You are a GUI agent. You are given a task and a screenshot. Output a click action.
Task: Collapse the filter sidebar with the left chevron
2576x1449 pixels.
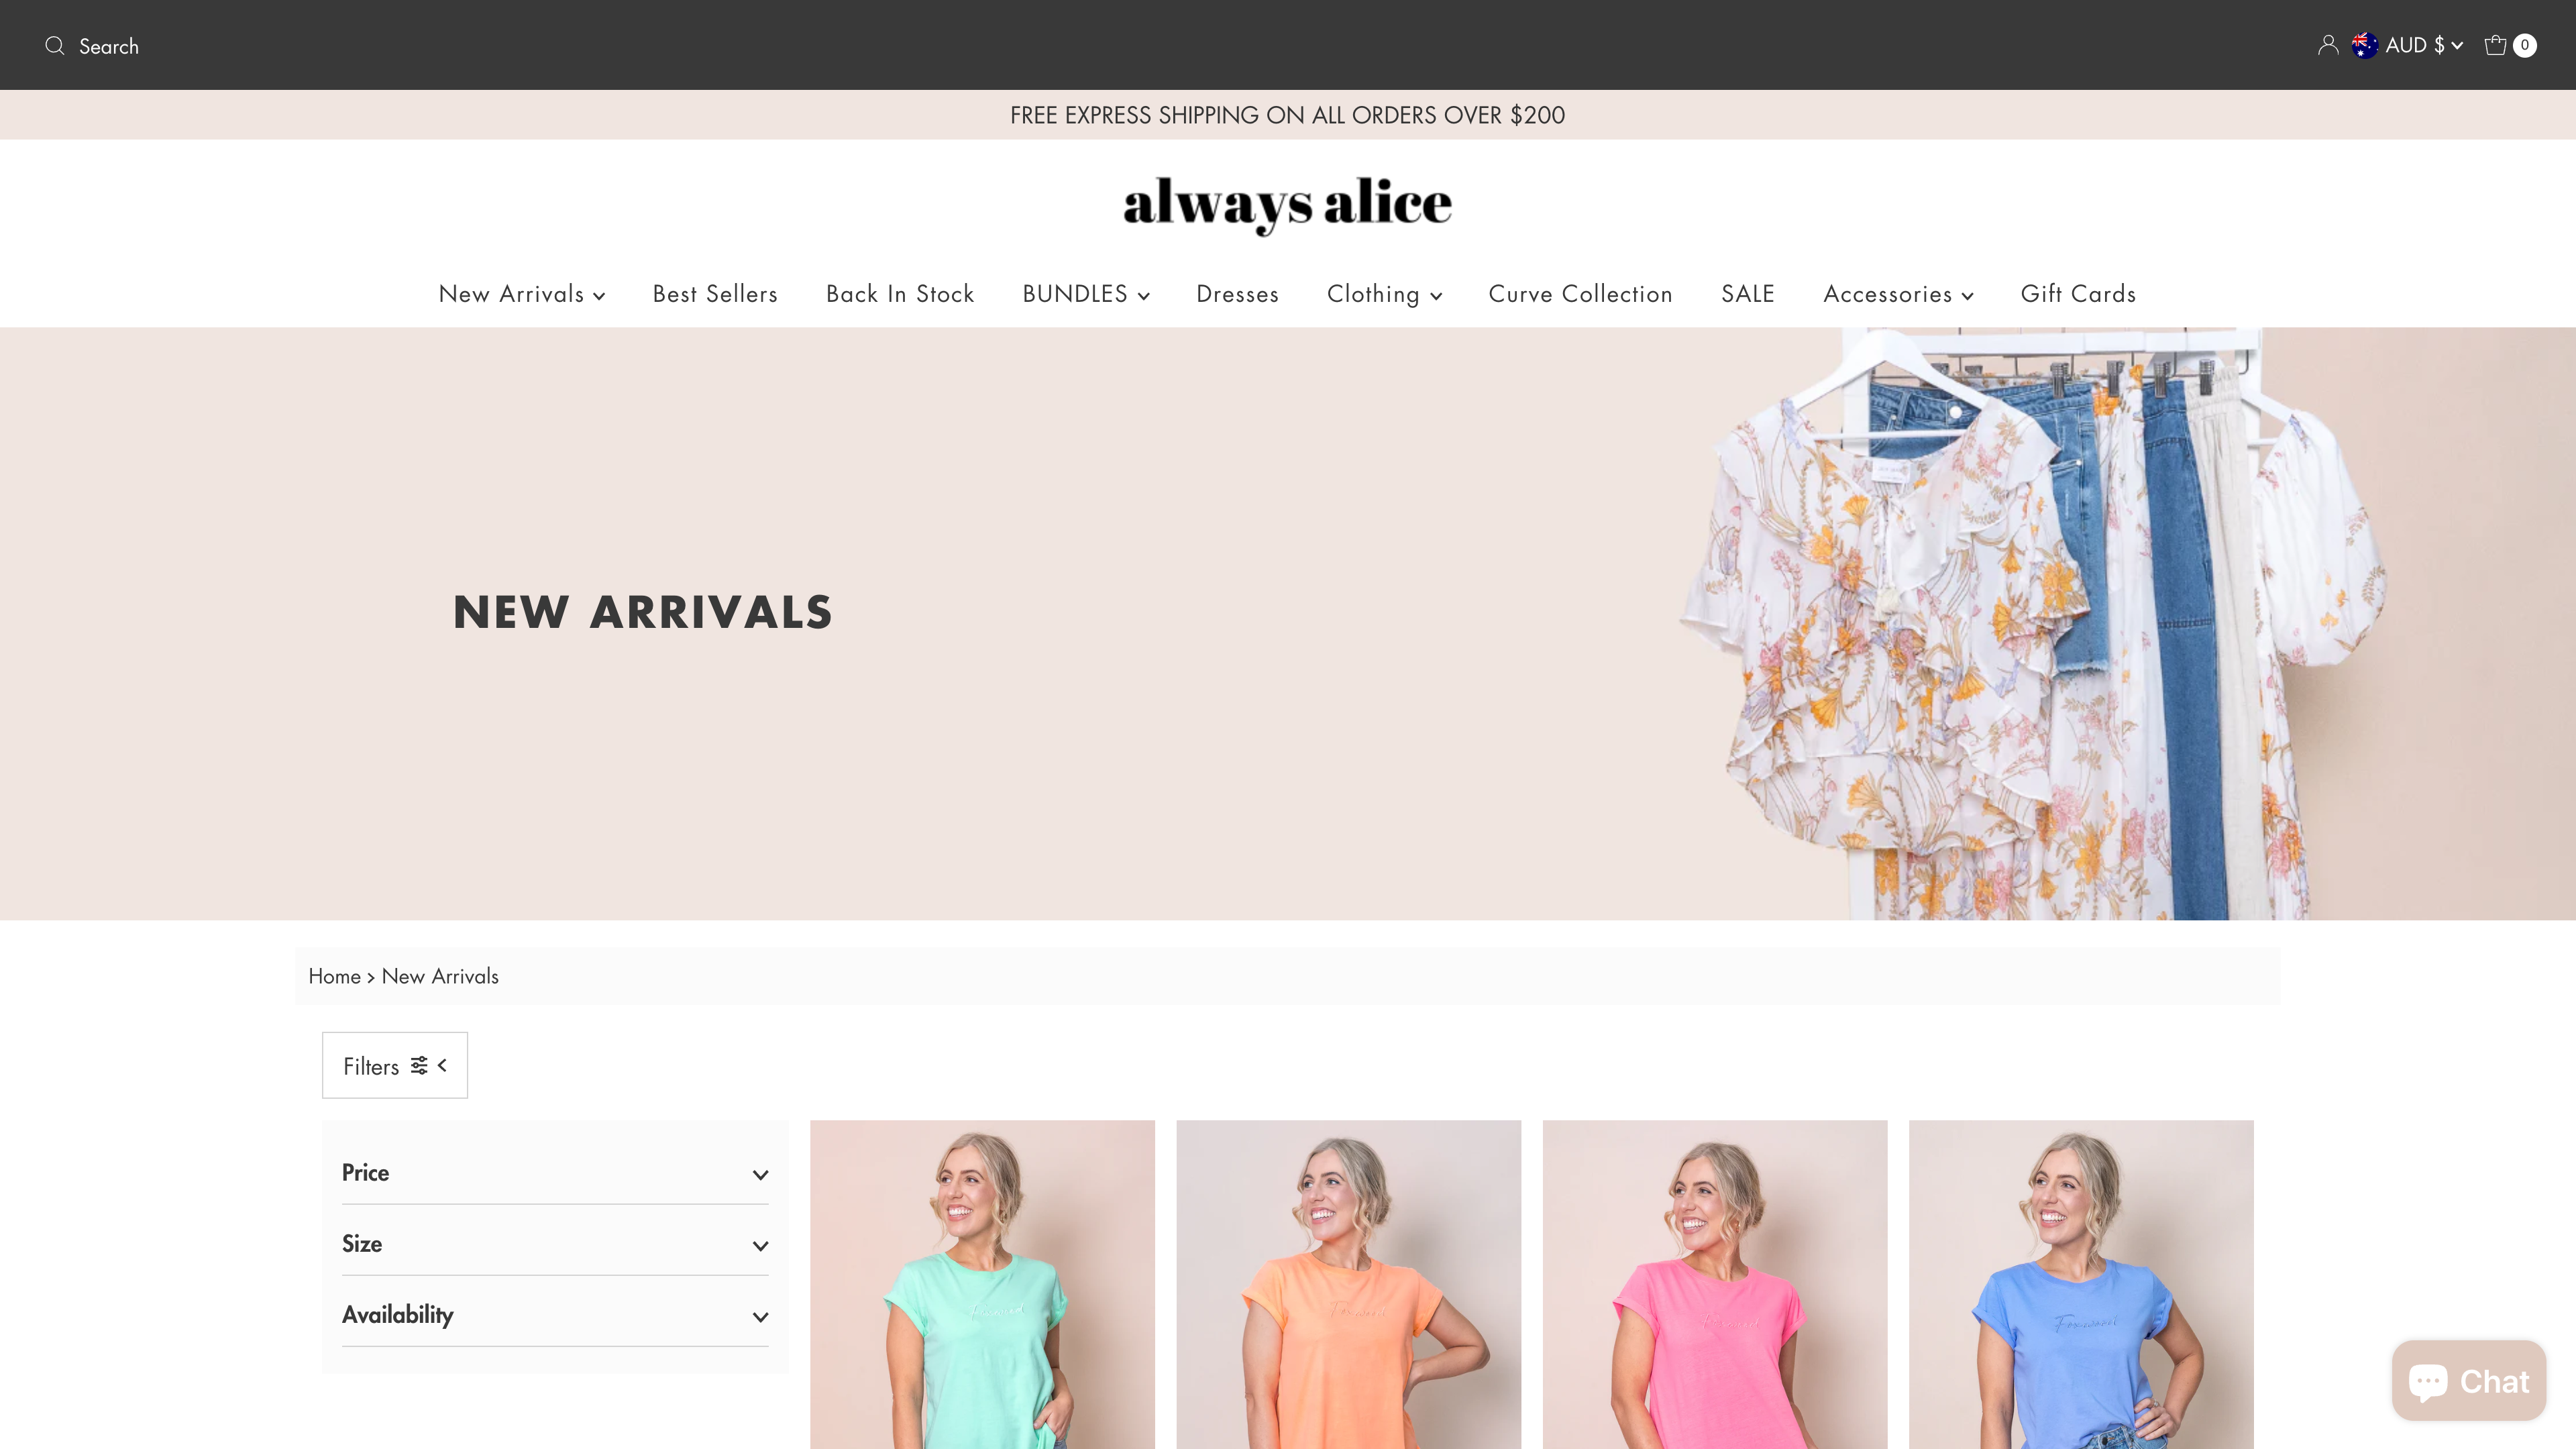click(x=443, y=1065)
